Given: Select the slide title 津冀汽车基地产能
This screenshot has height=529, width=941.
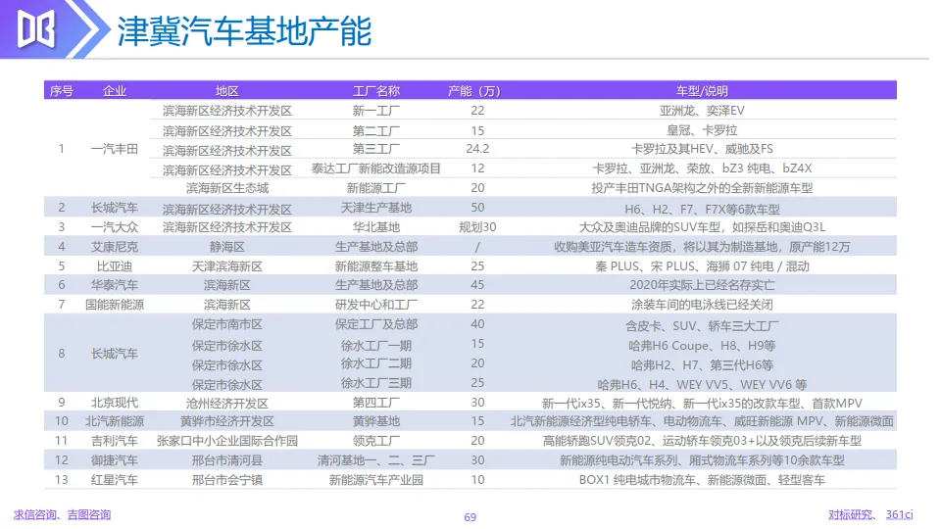Looking at the screenshot, I should (x=244, y=31).
